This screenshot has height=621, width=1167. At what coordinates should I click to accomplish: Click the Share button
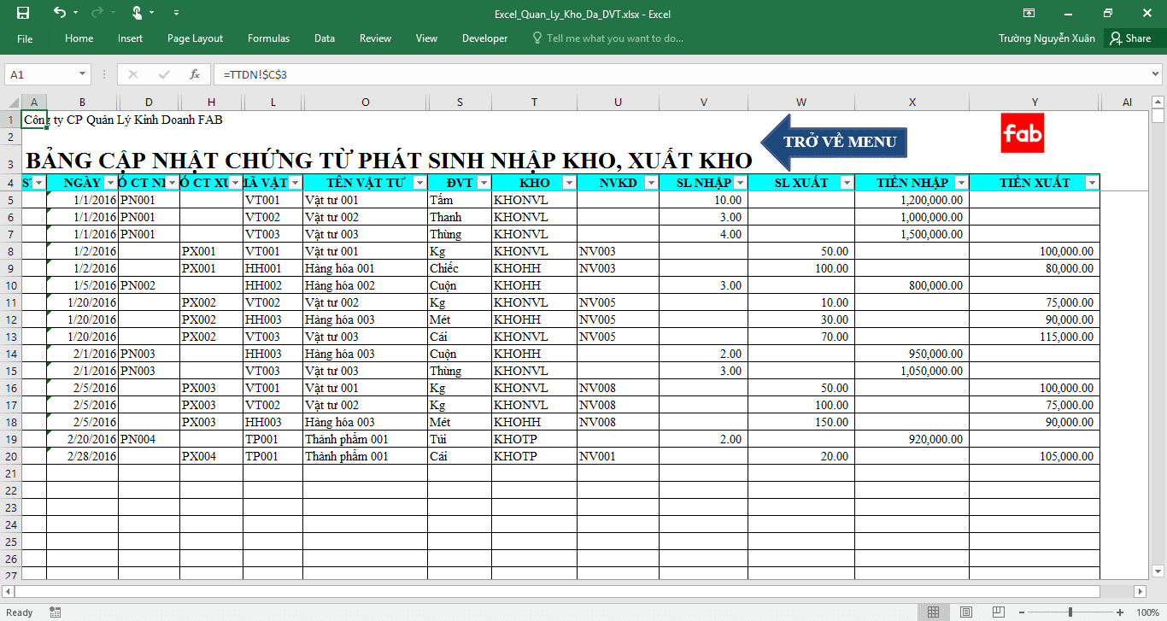pos(1130,38)
